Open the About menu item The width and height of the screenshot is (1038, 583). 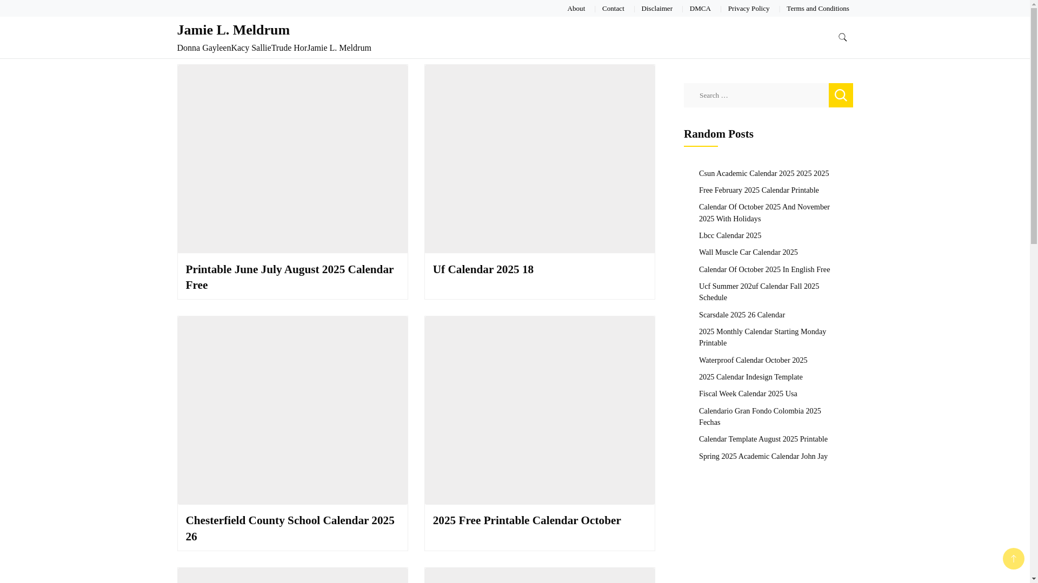[576, 8]
